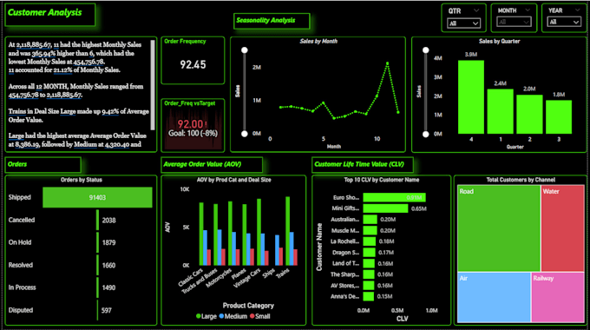The width and height of the screenshot is (590, 330).
Task: Select the Quarter 2 bar
Action: coord(529,114)
